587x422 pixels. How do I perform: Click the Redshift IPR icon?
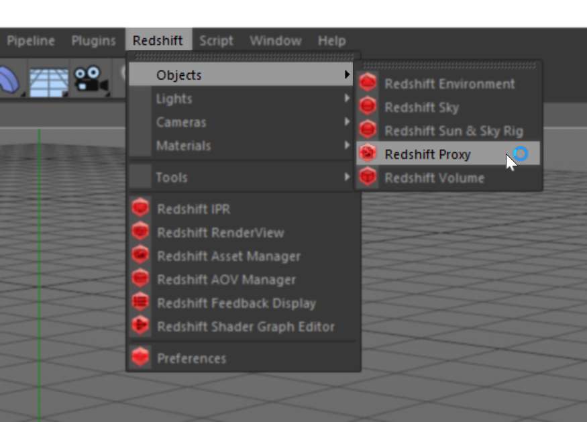point(140,207)
